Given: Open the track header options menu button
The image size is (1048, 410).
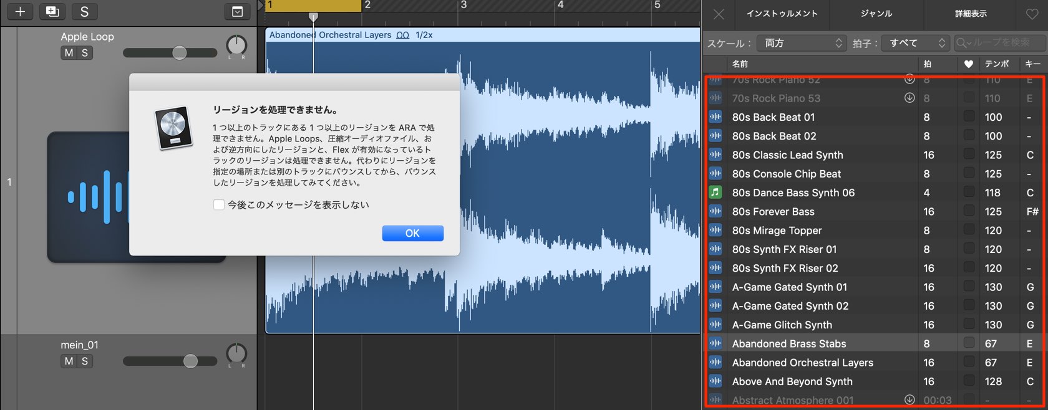Looking at the screenshot, I should click(237, 11).
